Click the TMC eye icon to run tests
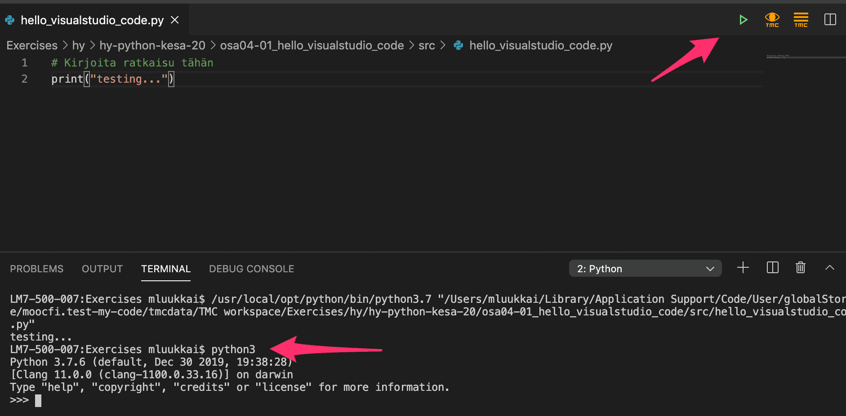This screenshot has width=846, height=416. pos(772,20)
